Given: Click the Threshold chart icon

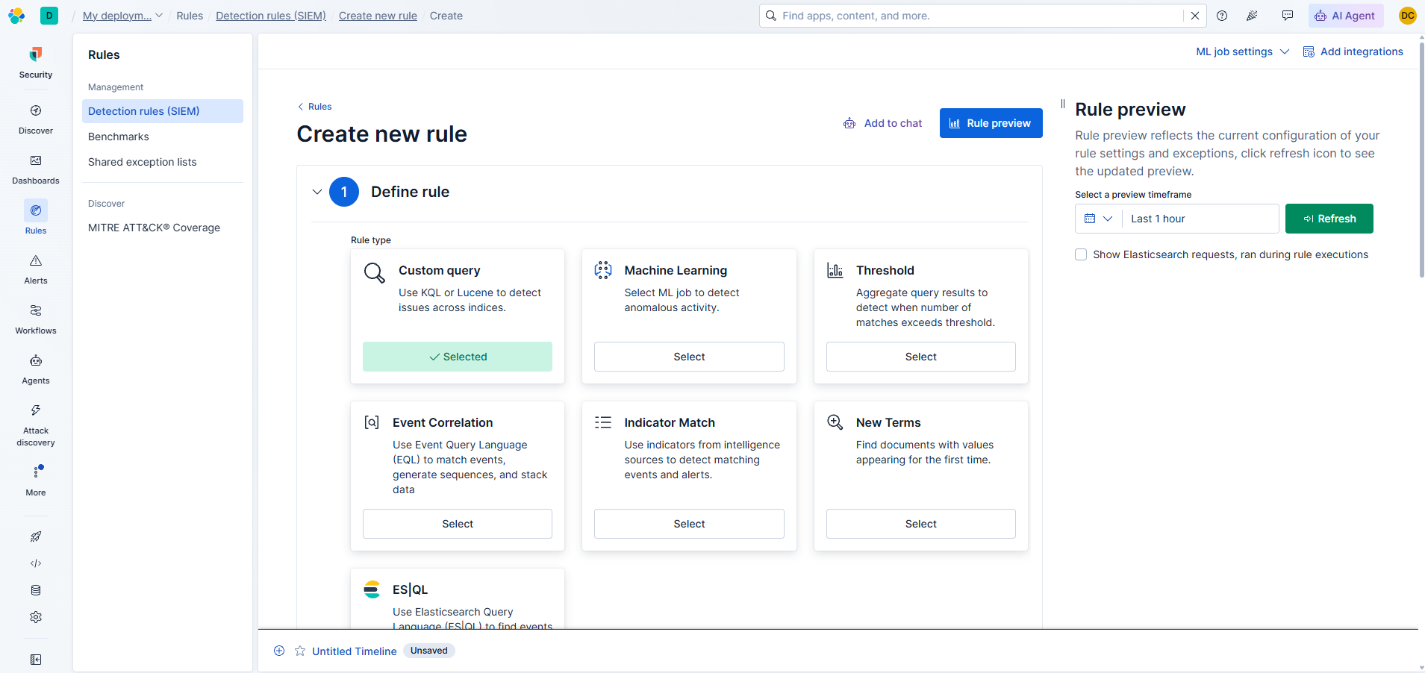Looking at the screenshot, I should pyautogui.click(x=835, y=270).
